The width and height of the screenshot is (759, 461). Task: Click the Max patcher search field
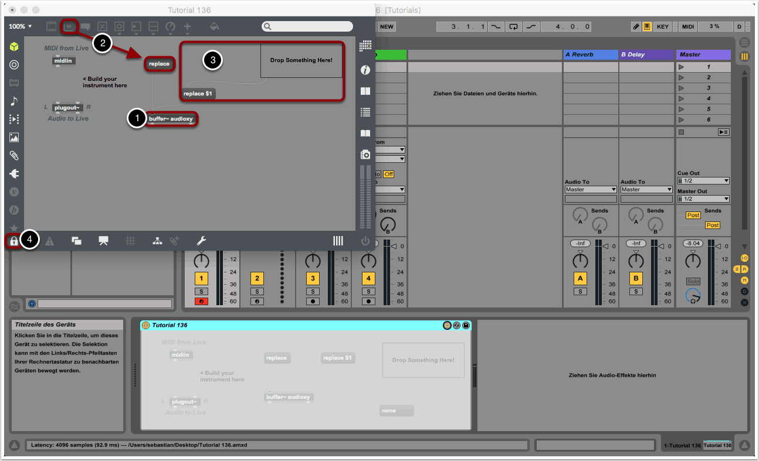click(307, 26)
